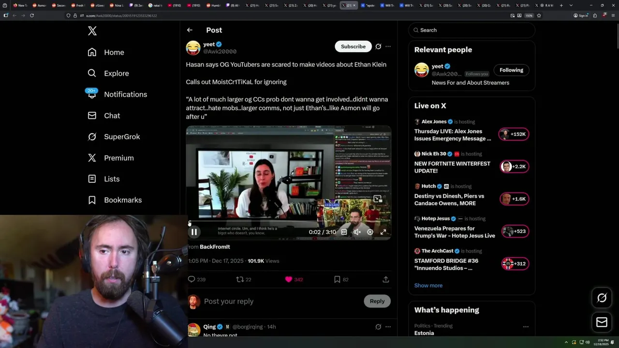Click the Reply button

click(377, 301)
